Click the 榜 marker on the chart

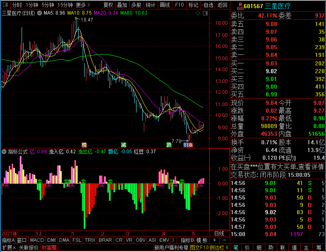pos(84,145)
